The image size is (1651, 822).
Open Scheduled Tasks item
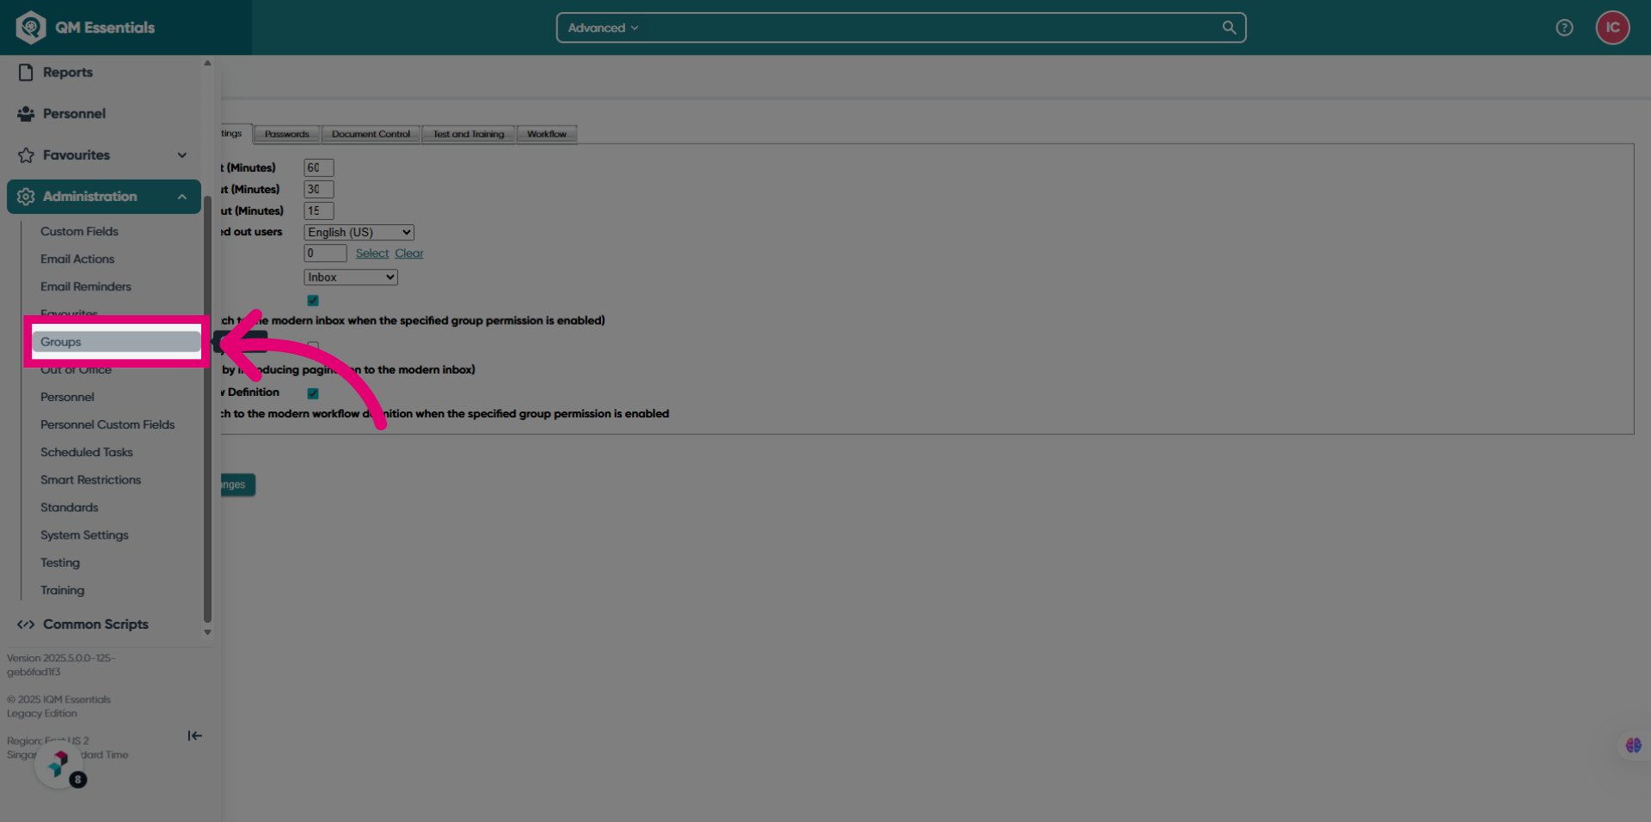[x=87, y=452]
